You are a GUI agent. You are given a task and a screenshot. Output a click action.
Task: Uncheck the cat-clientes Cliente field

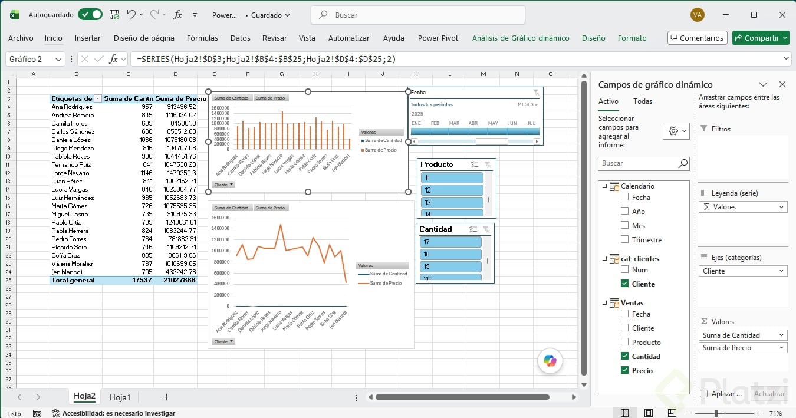(624, 284)
